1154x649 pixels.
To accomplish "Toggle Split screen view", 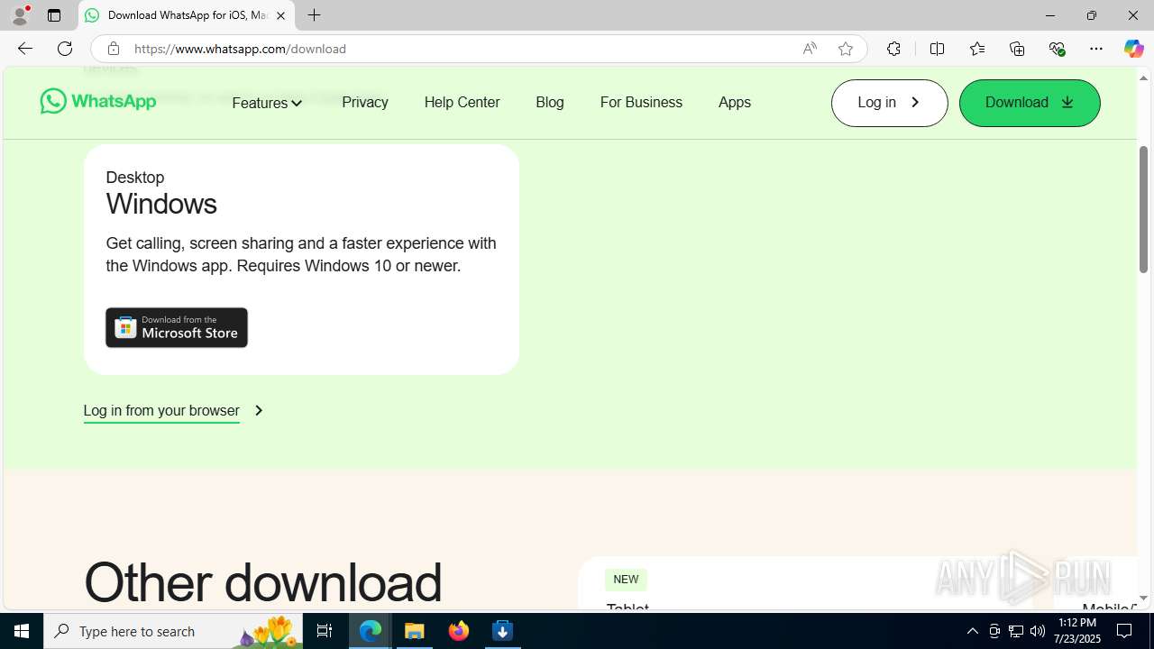I will (x=937, y=49).
